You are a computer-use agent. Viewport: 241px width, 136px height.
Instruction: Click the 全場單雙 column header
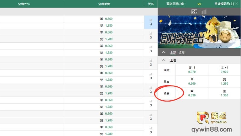pos(104,4)
